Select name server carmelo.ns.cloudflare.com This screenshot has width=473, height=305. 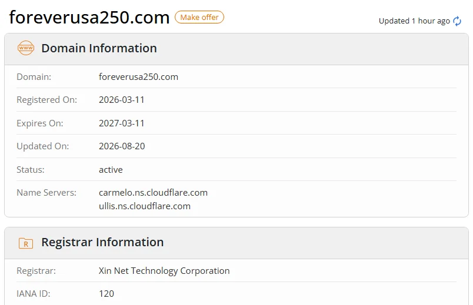coord(153,193)
